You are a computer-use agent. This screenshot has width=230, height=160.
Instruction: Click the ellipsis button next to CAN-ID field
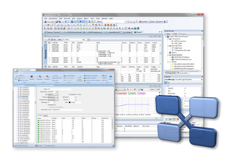click(x=57, y=92)
